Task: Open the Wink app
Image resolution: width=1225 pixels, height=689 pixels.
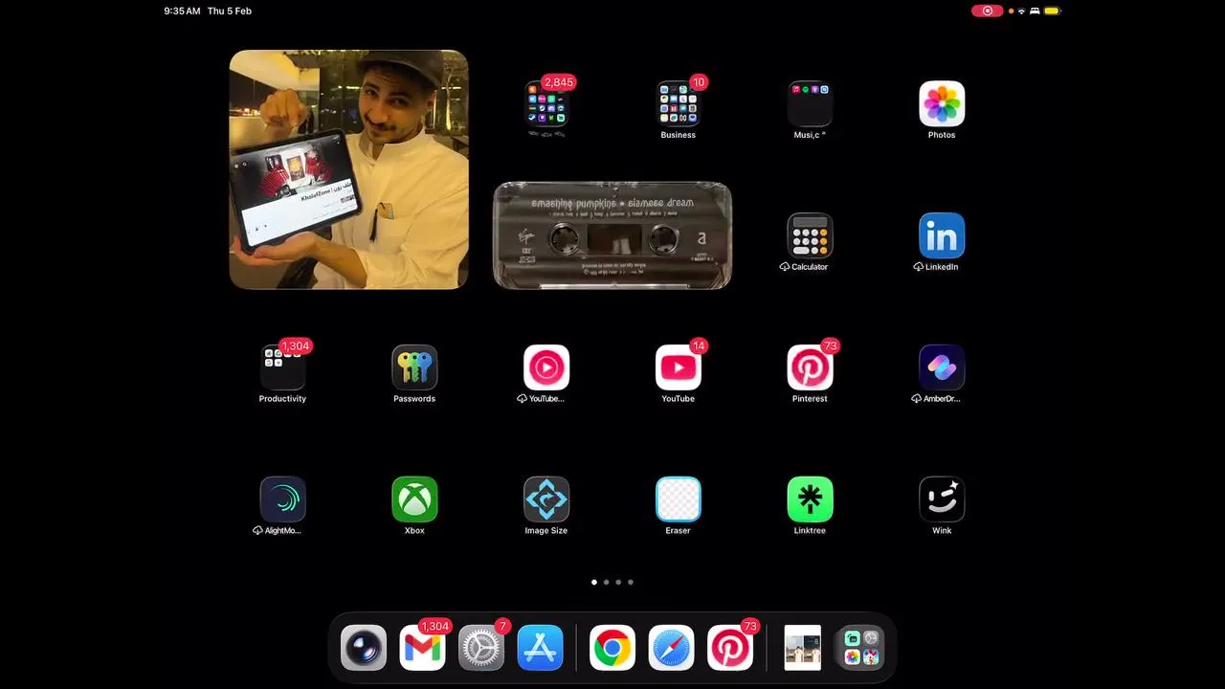Action: [x=942, y=500]
